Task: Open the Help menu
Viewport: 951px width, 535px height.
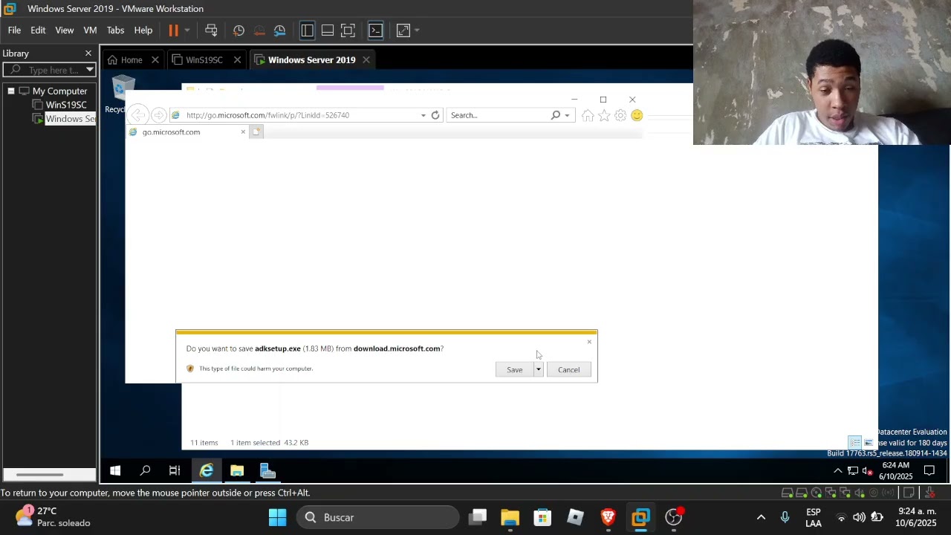Action: coord(143,30)
